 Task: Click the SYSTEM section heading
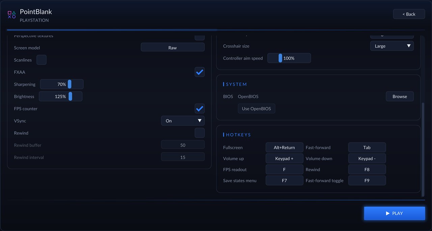(236, 84)
